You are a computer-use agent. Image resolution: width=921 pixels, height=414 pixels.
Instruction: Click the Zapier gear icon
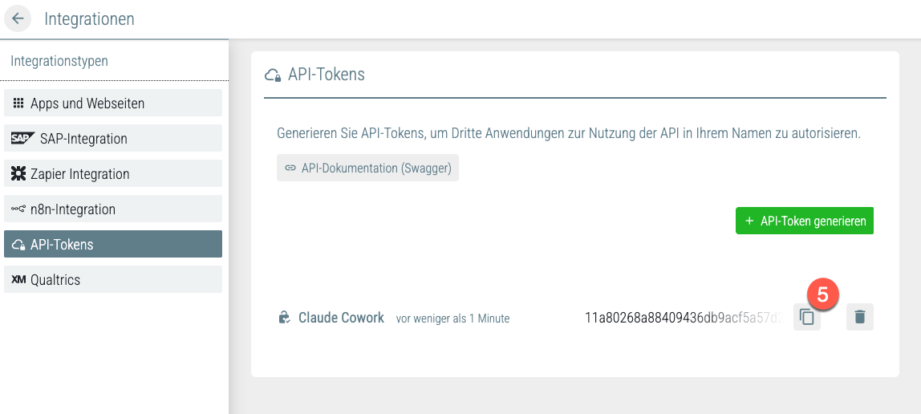(18, 174)
